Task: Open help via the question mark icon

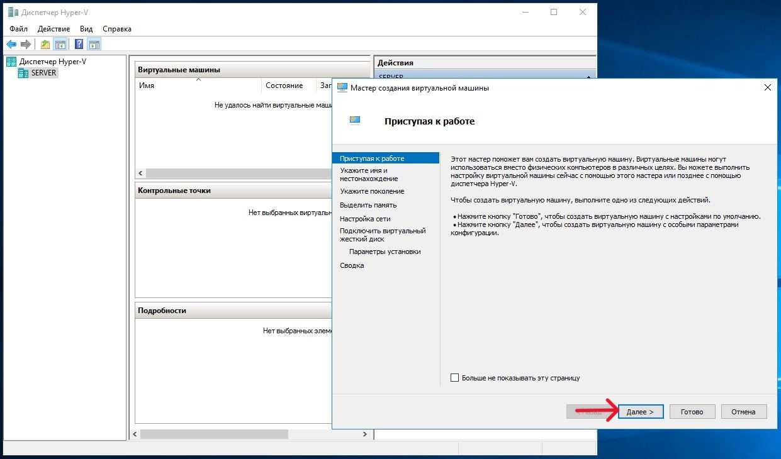Action: (79, 44)
